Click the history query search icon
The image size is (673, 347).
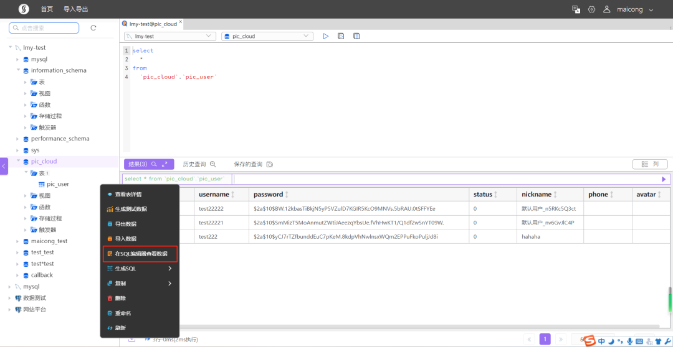pos(212,164)
